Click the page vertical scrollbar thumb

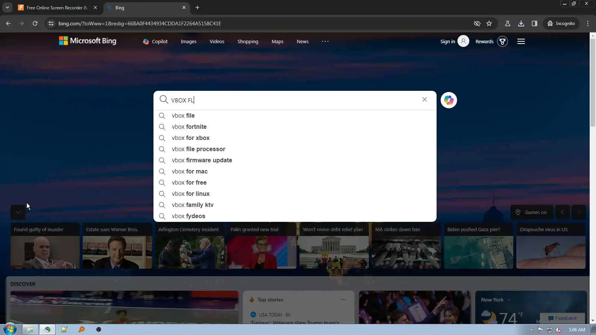tap(593, 83)
